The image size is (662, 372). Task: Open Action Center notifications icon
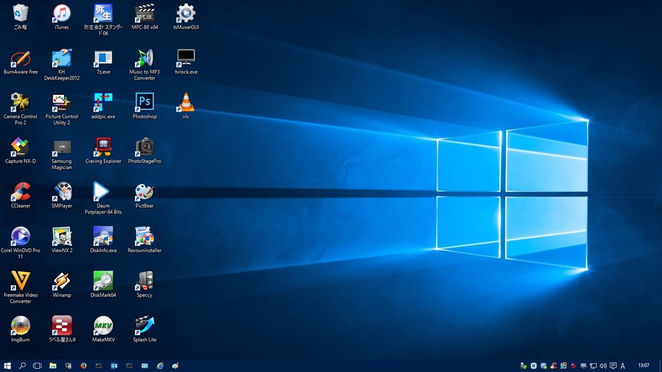[x=613, y=366]
